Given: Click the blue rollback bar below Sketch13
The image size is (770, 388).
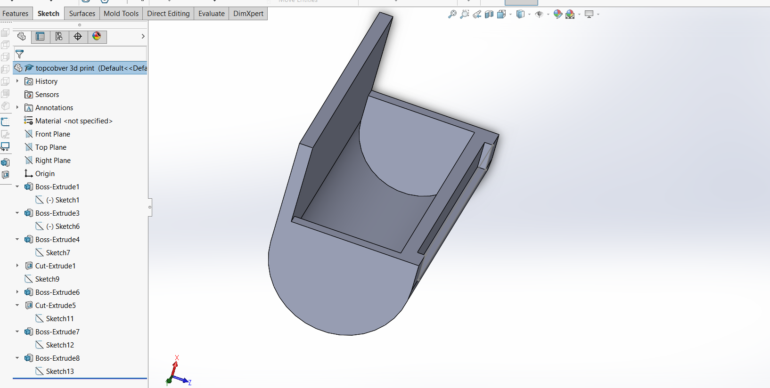Looking at the screenshot, I should (x=80, y=378).
